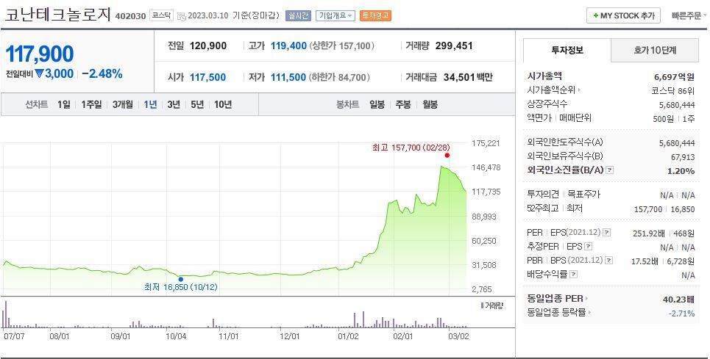710x359 pixels.
Task: Click the 저가 value 111,500
Action: point(288,77)
